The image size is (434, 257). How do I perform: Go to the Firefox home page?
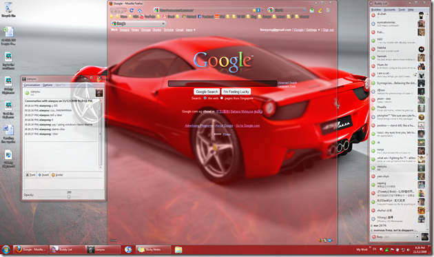click(140, 10)
